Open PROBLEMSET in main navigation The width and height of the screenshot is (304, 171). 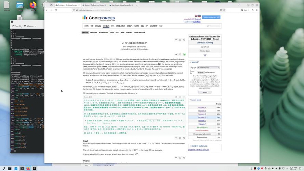[x=121, y=26]
